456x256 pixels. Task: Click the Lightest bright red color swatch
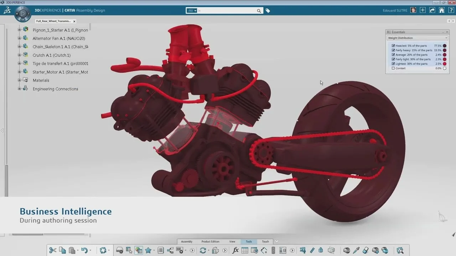pyautogui.click(x=445, y=64)
